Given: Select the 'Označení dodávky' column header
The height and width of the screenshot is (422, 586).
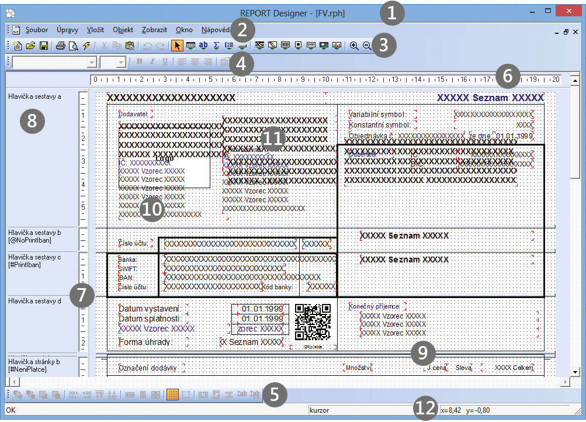Looking at the screenshot, I should (x=148, y=368).
